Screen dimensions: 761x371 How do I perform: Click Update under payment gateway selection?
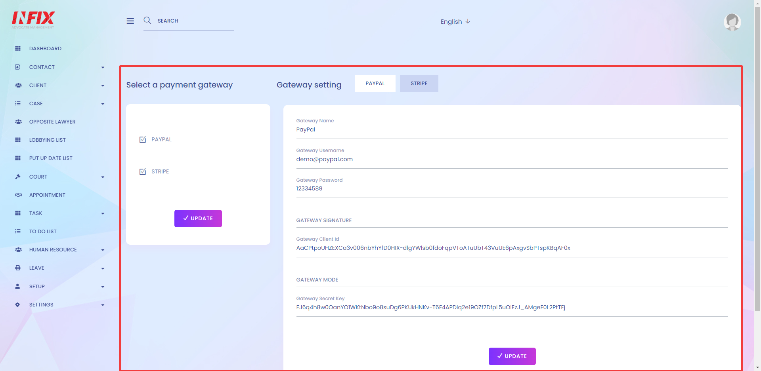tap(198, 219)
